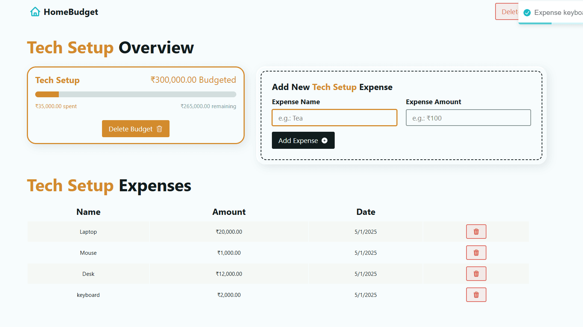Select the Mouse name cell
The image size is (583, 327).
(88, 253)
